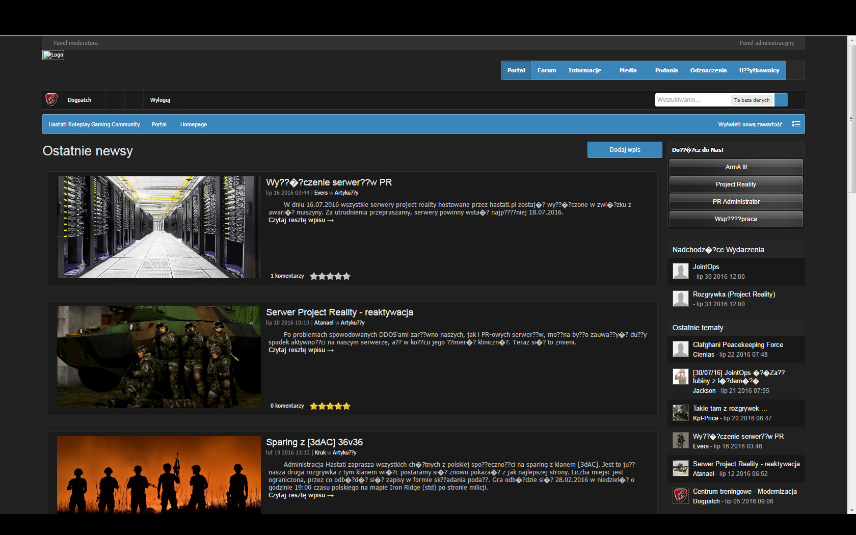Click the broken Logo image
The image size is (856, 535).
(53, 55)
